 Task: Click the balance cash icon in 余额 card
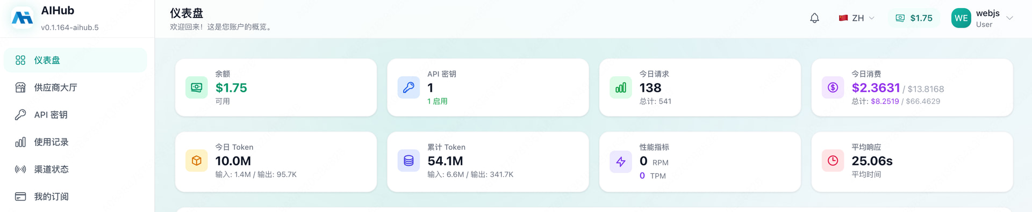click(x=196, y=87)
